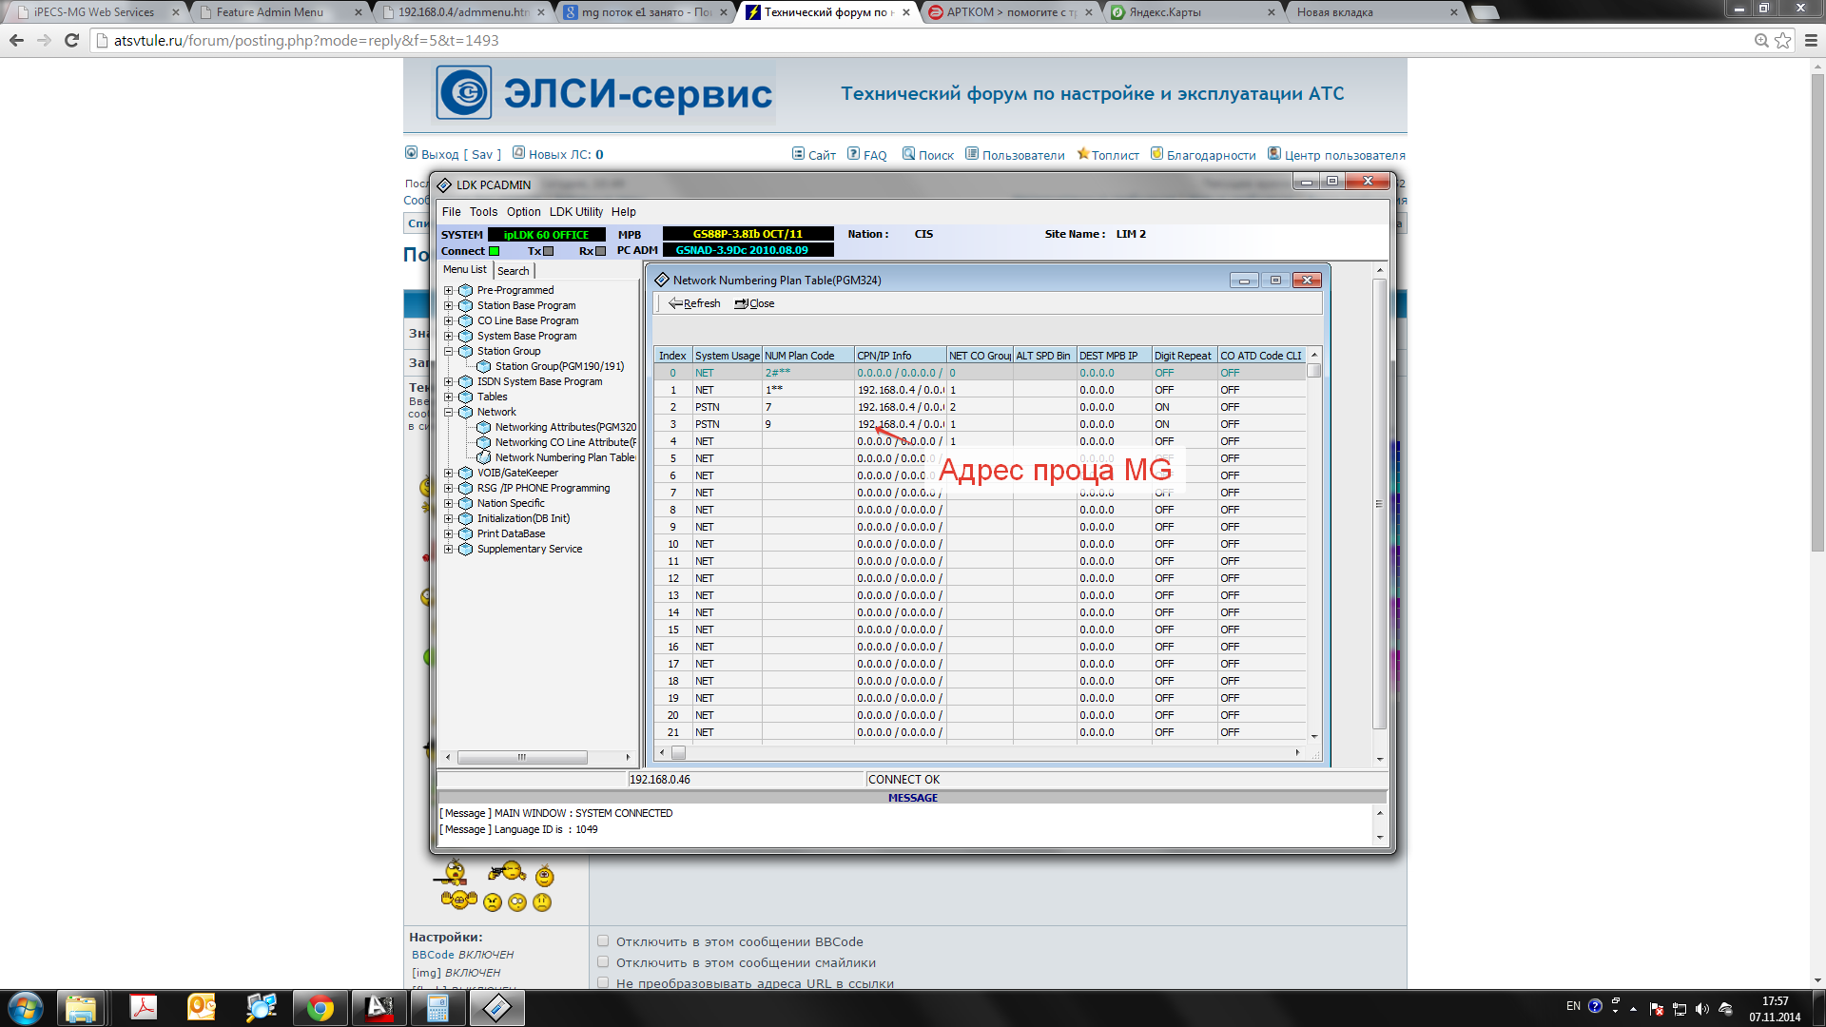The width and height of the screenshot is (1826, 1027).
Task: Click the Refresh arrow icon
Action: click(675, 303)
